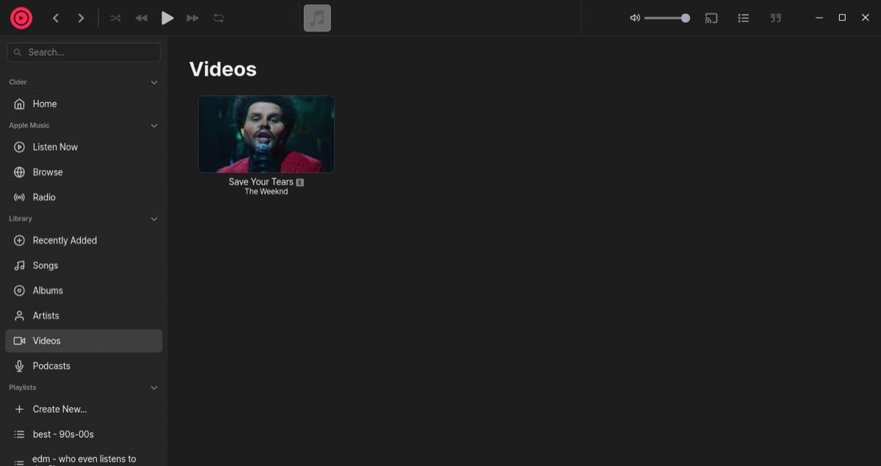Go forward with the right arrow

tap(81, 18)
